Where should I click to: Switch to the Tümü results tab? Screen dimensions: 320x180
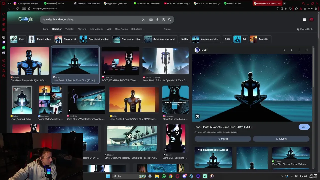coord(46,29)
